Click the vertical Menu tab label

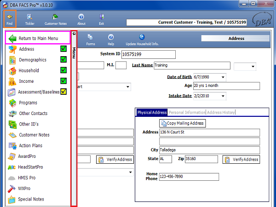(x=74, y=53)
